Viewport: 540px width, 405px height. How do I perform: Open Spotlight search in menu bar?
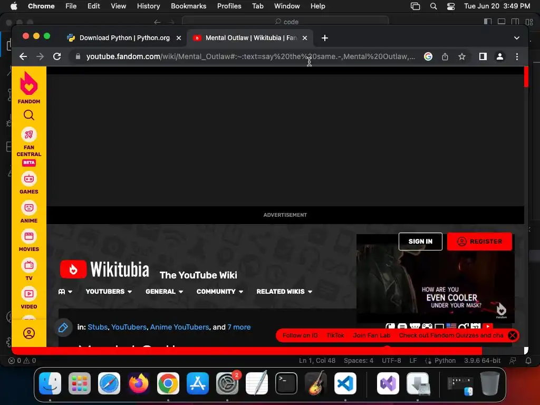433,6
